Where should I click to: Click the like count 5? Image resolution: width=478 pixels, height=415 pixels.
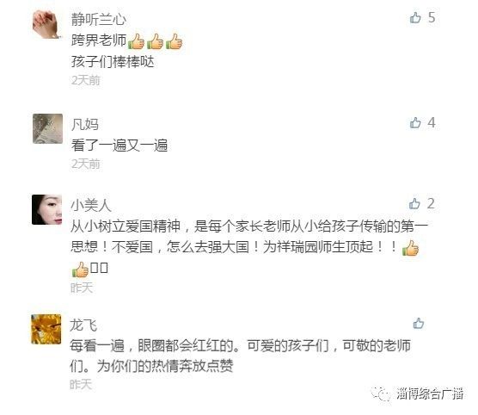(x=432, y=17)
